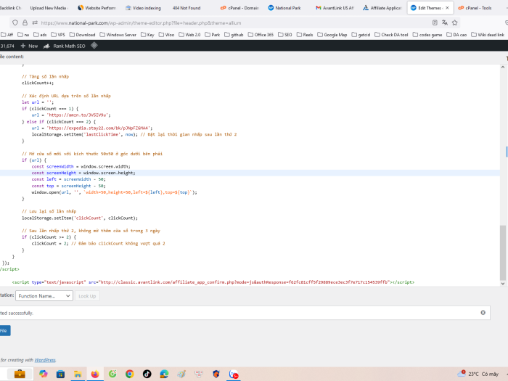Open the Brave shield taskbar icon
This screenshot has height=381, width=508.
(x=216, y=374)
